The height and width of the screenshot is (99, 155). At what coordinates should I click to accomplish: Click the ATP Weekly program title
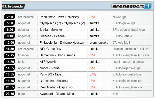[48, 62]
